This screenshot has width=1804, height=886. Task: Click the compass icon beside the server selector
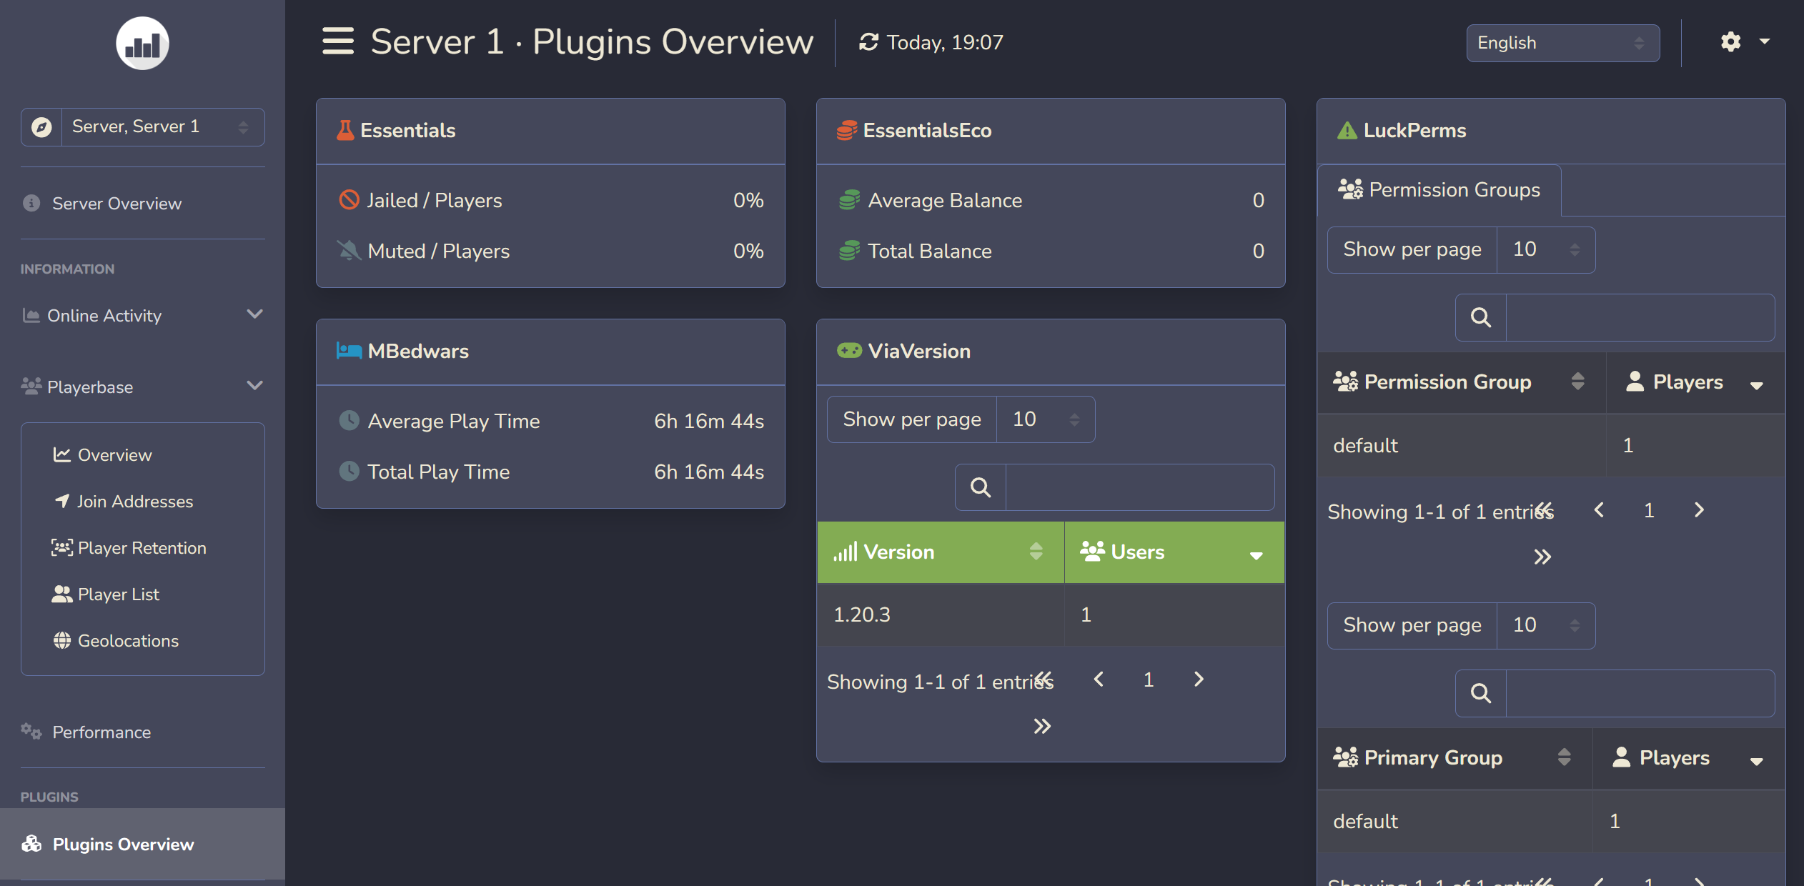tap(41, 127)
